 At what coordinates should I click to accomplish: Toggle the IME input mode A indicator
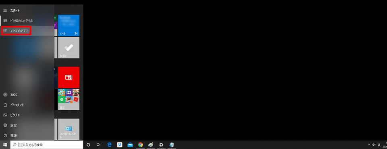point(379,145)
